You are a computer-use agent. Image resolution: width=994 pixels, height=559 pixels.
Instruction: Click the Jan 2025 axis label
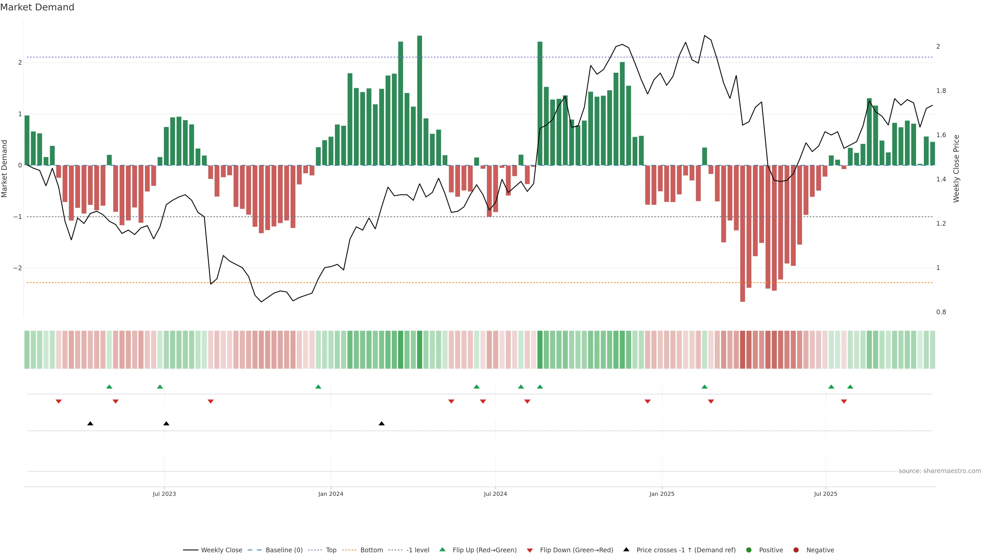[662, 494]
